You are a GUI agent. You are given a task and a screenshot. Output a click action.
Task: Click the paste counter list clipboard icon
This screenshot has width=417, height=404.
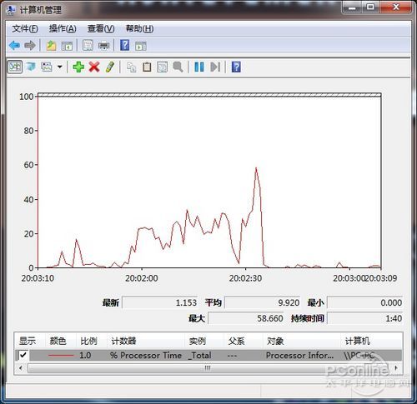[147, 67]
